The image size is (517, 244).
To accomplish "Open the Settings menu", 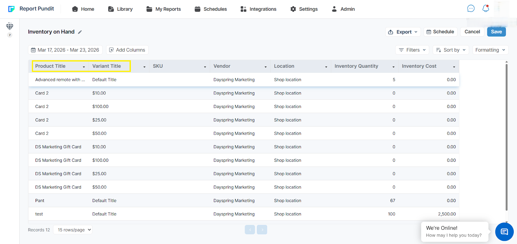I will point(304,9).
